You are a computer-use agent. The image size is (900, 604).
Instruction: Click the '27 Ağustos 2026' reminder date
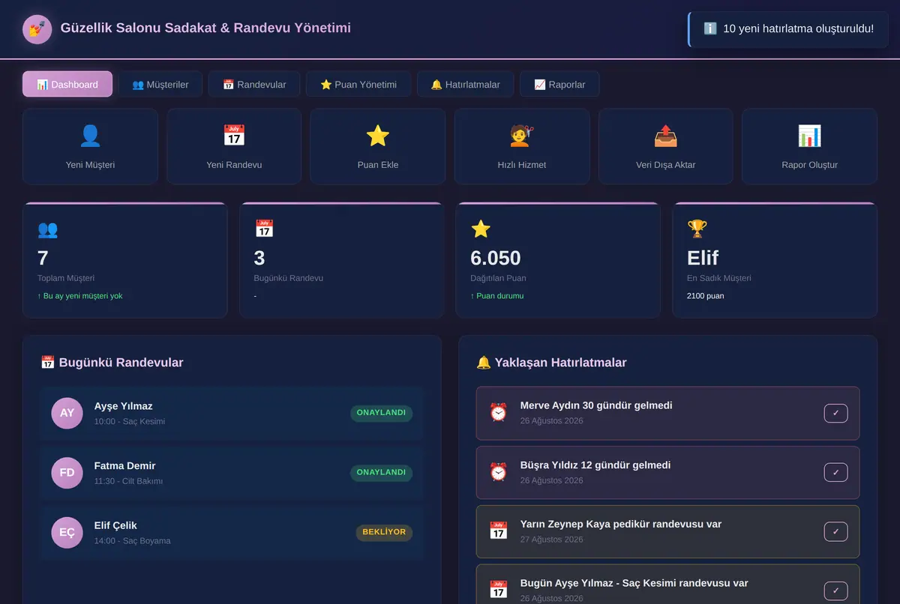tap(551, 540)
